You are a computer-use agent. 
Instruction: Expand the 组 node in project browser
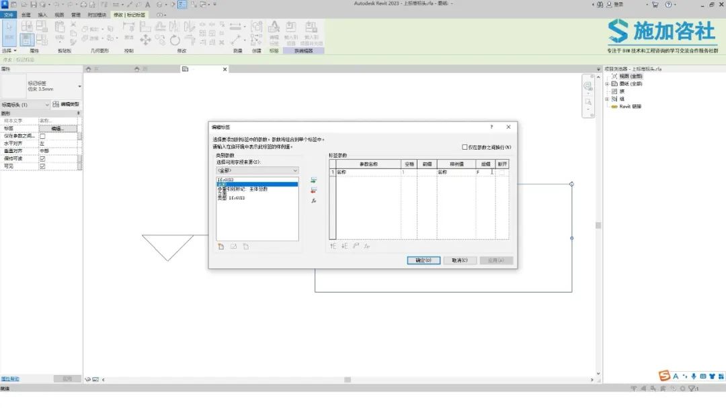pos(607,99)
